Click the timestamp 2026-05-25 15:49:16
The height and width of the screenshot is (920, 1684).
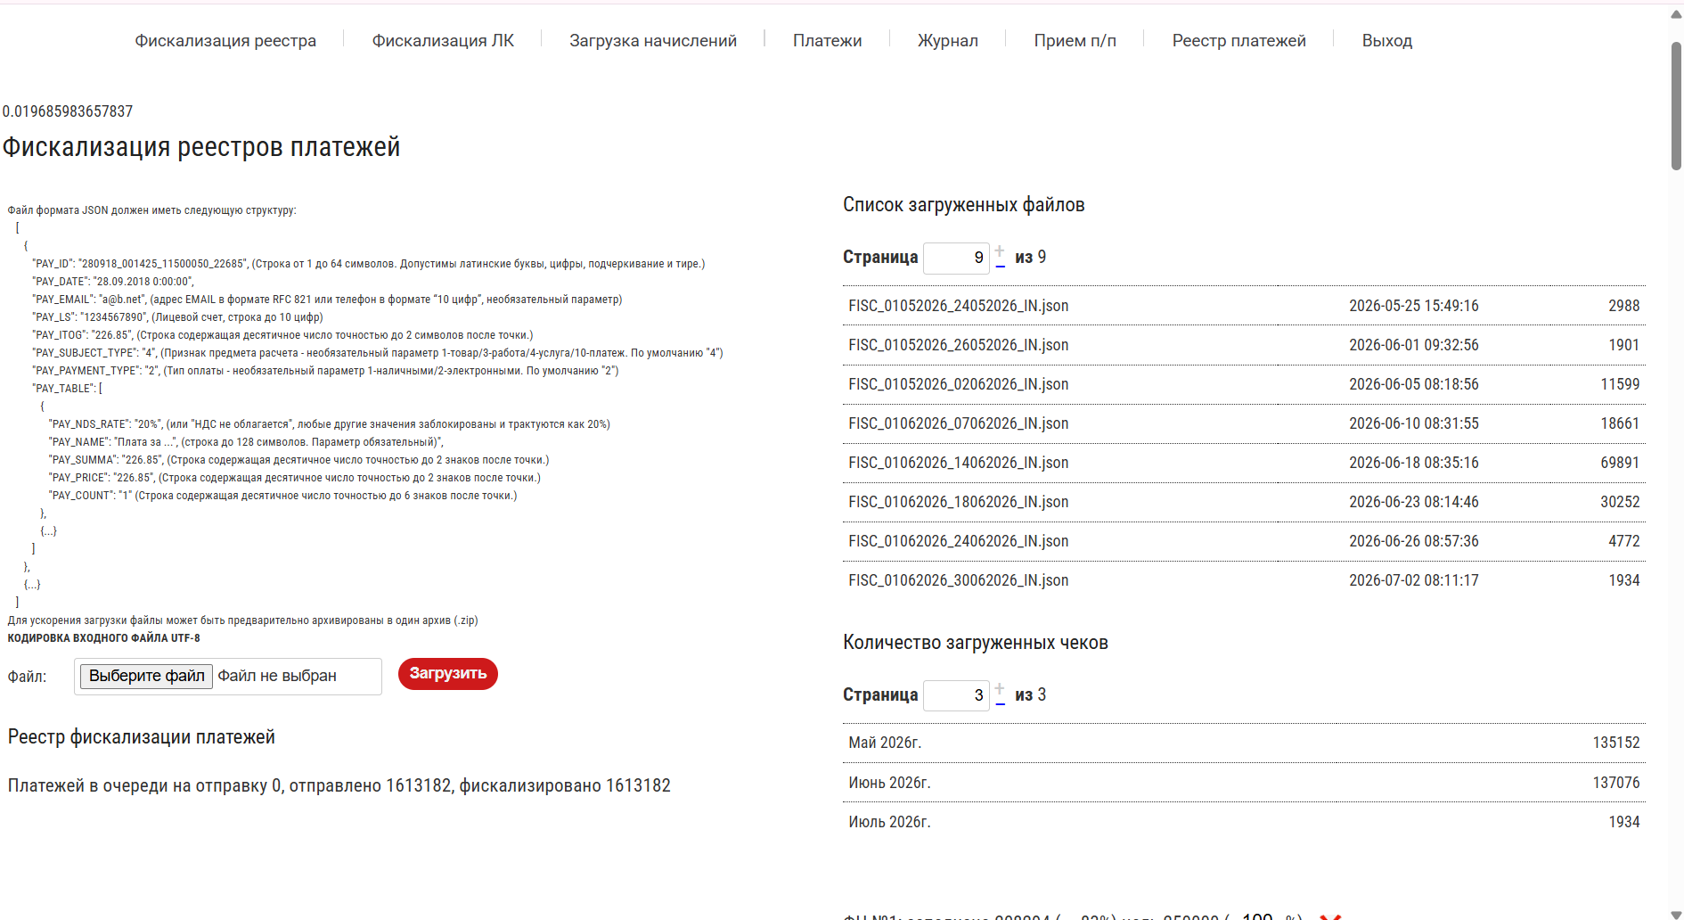click(x=1414, y=306)
